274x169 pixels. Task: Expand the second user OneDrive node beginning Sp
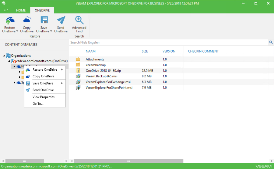click(15, 83)
